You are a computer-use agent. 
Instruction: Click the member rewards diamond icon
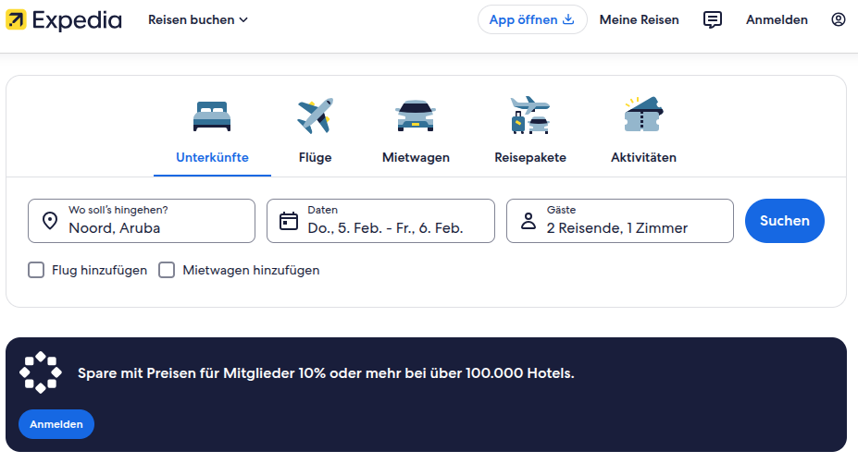41,372
